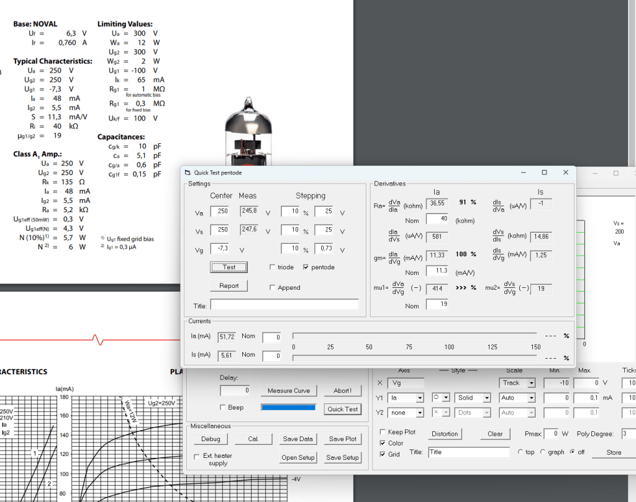Click the Va Center voltage field
This screenshot has width=636, height=502.
pos(221,212)
